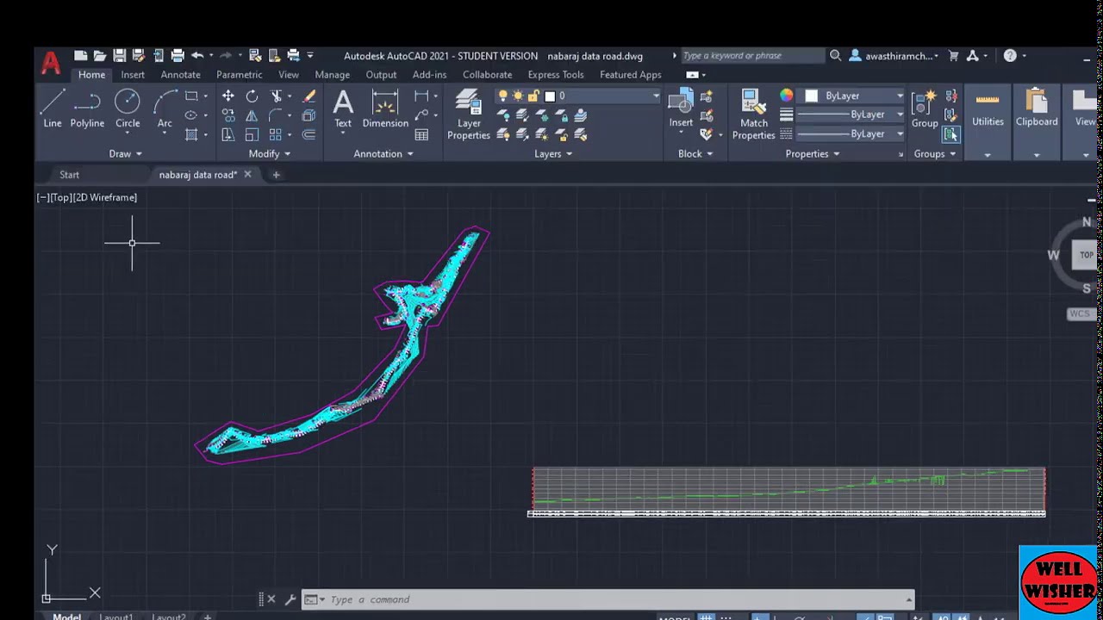Expand the Modify panel
The height and width of the screenshot is (620, 1103).
point(270,153)
